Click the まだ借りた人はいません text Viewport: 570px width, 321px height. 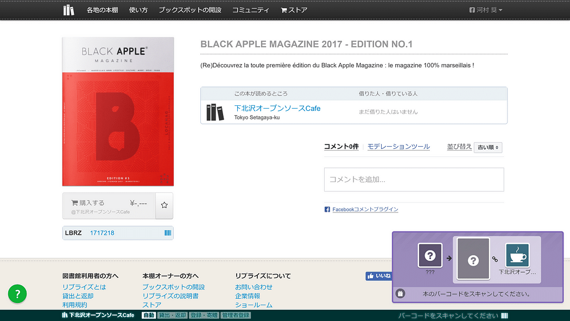(388, 112)
